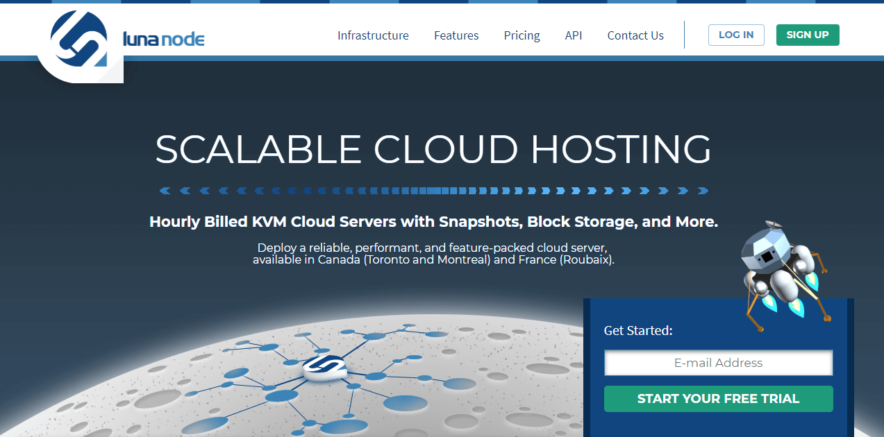Open the Pricing page
Image resolution: width=884 pixels, height=437 pixels.
point(522,35)
